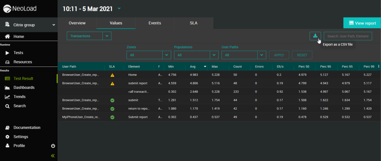This screenshot has height=161, width=381.
Task: Open Trends in the sidebar
Action: (x=19, y=97)
